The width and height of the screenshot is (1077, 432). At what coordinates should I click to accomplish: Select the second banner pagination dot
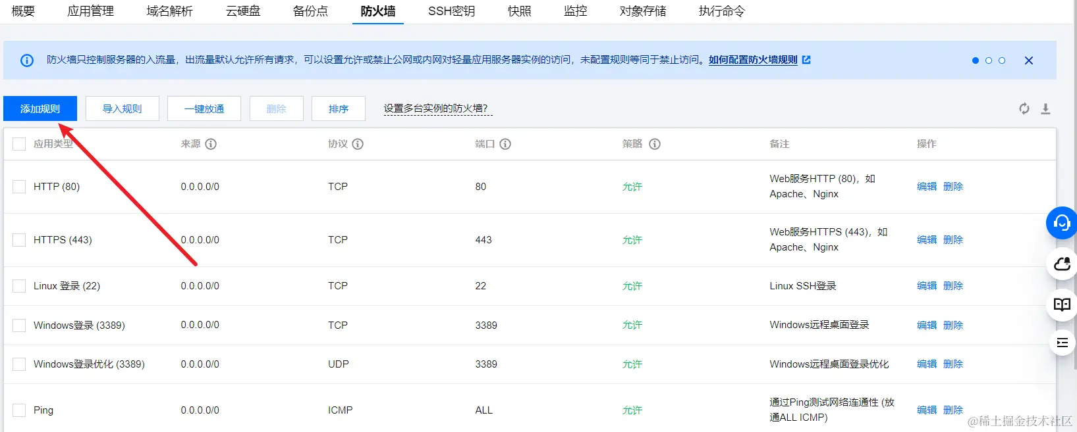coord(989,60)
